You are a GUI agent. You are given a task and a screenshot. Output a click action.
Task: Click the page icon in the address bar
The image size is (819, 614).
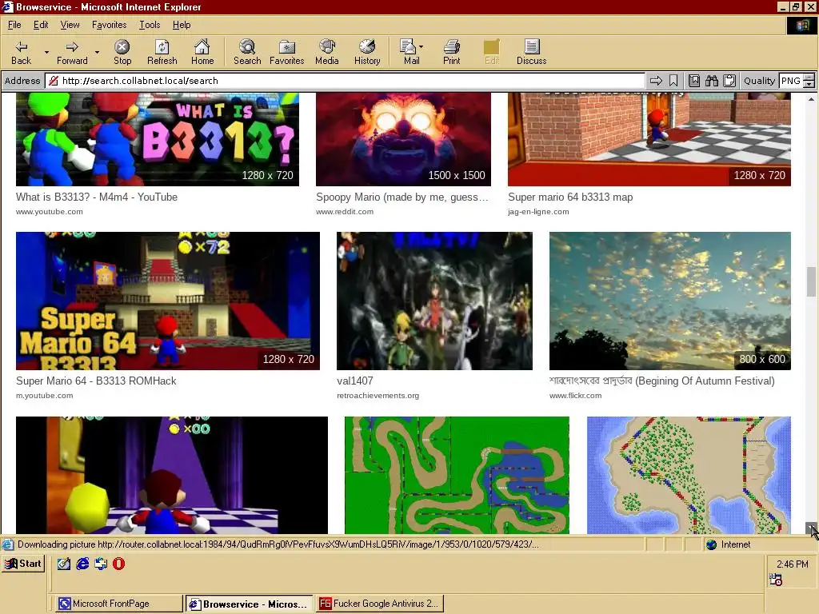click(x=53, y=81)
